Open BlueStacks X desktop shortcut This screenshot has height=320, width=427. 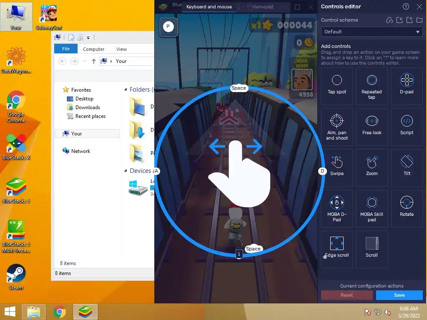coord(16,147)
